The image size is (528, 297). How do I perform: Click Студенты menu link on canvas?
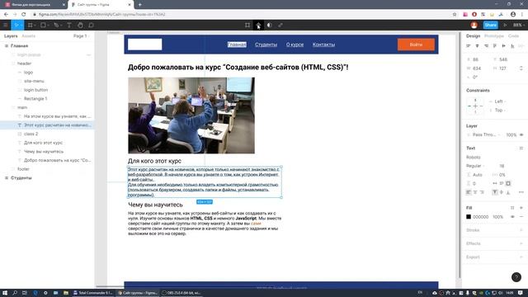tap(266, 45)
